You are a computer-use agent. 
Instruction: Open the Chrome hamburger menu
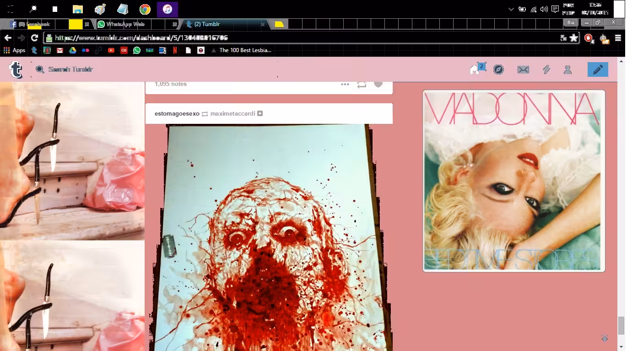pos(618,38)
